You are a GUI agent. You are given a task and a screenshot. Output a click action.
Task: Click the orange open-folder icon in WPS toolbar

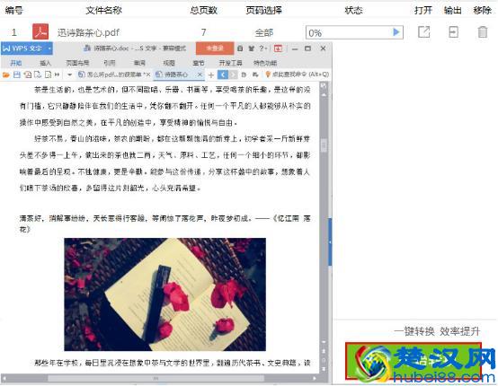coord(6,75)
